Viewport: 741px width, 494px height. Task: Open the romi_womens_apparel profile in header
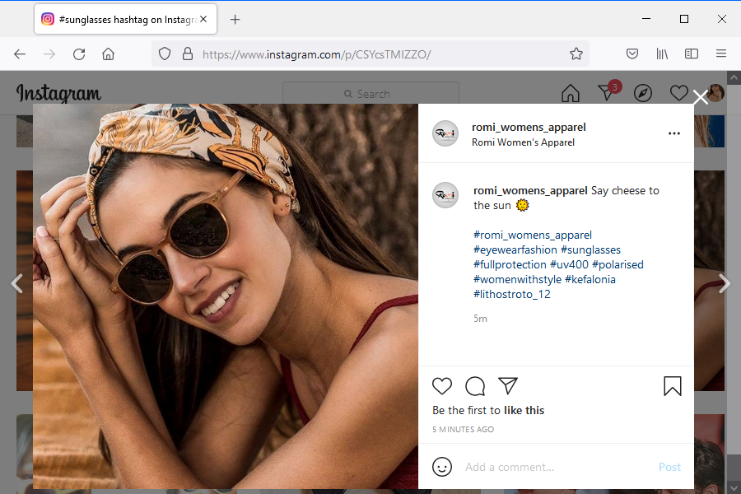tap(529, 127)
